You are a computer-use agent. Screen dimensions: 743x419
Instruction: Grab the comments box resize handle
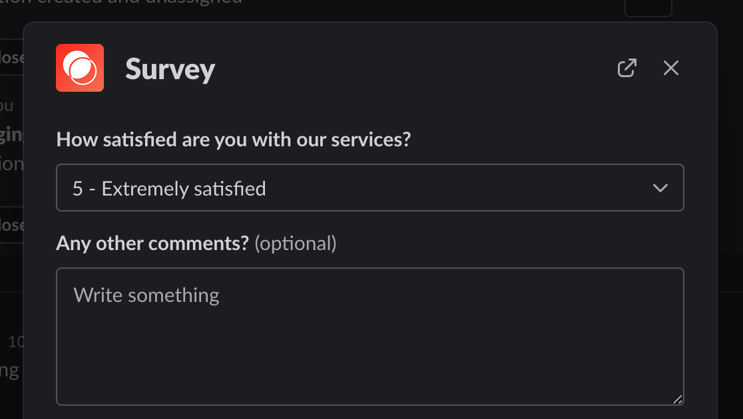677,399
